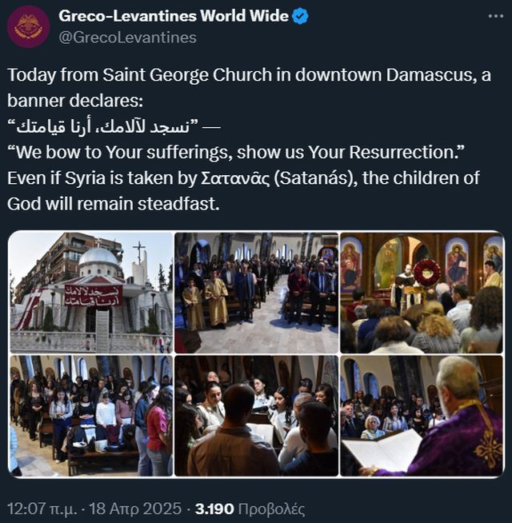Open the photo of seated worshippers reading
The width and height of the screenshot is (512, 523).
tap(256, 416)
